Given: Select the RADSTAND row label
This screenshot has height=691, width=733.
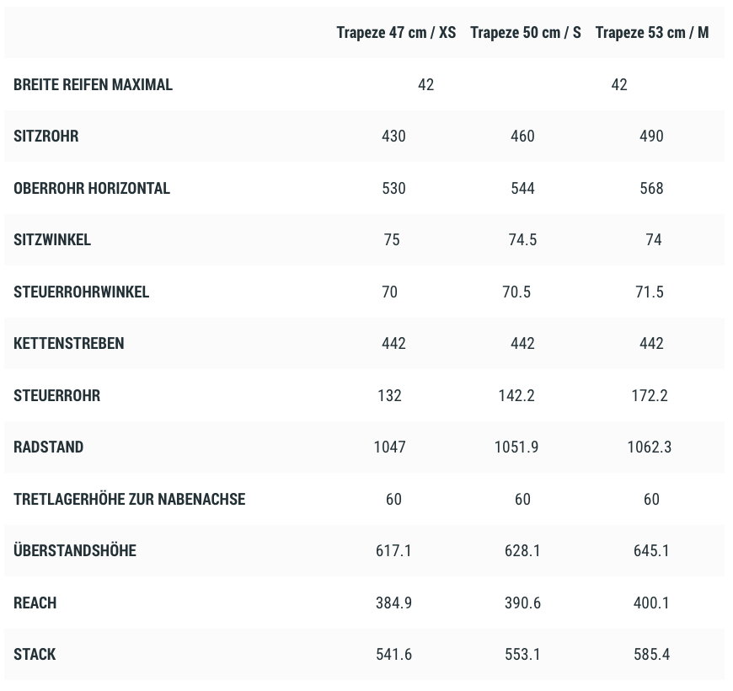Looking at the screenshot, I should (49, 447).
